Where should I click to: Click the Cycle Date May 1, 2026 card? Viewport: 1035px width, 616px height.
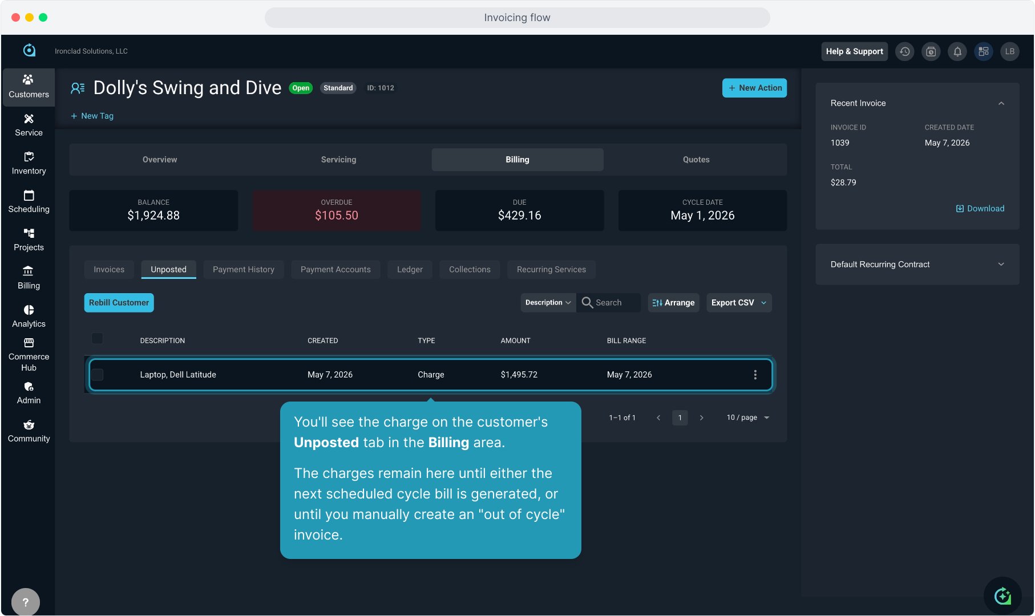(702, 210)
